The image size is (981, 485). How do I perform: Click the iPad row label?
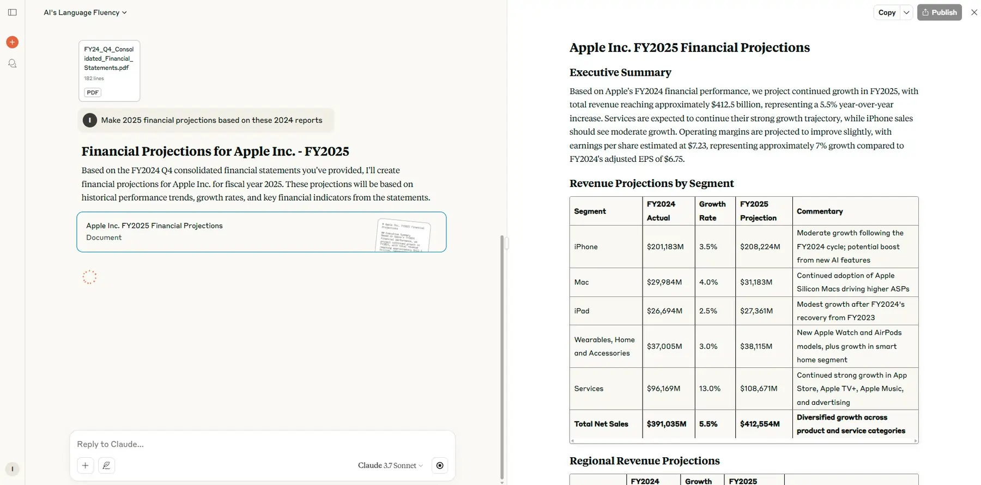point(582,311)
